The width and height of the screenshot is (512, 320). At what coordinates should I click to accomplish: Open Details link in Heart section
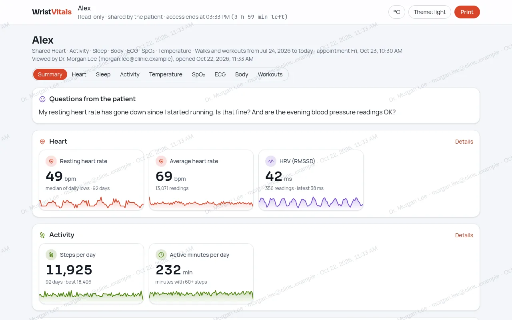click(x=464, y=142)
